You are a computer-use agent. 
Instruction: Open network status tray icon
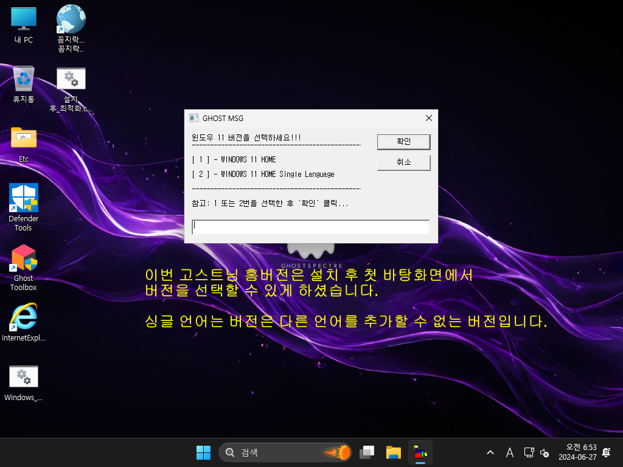pyautogui.click(x=529, y=452)
